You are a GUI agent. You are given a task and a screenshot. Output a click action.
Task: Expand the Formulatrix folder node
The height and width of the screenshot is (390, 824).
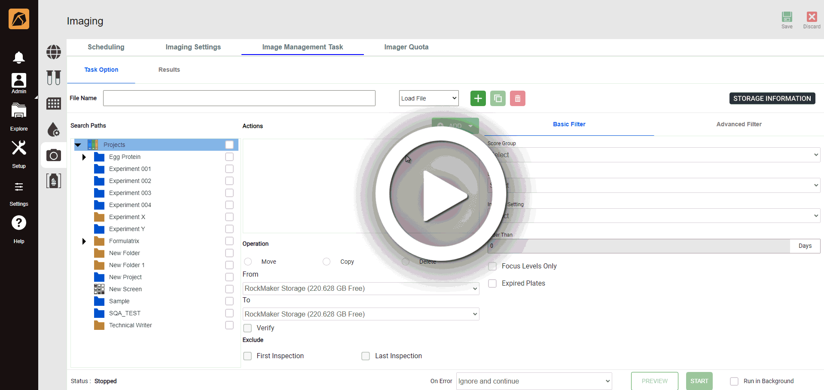coord(84,241)
